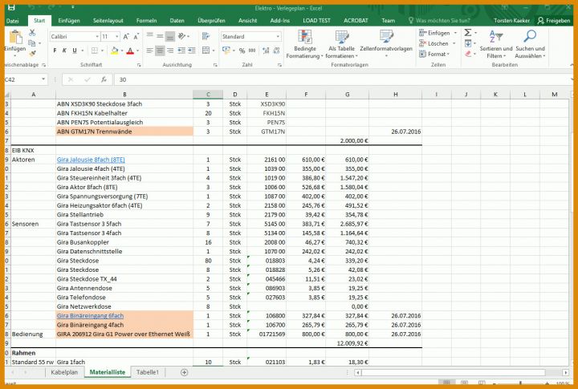This screenshot has height=389, width=578.
Task: Apply the thousands separator (000) format
Action: 252,51
